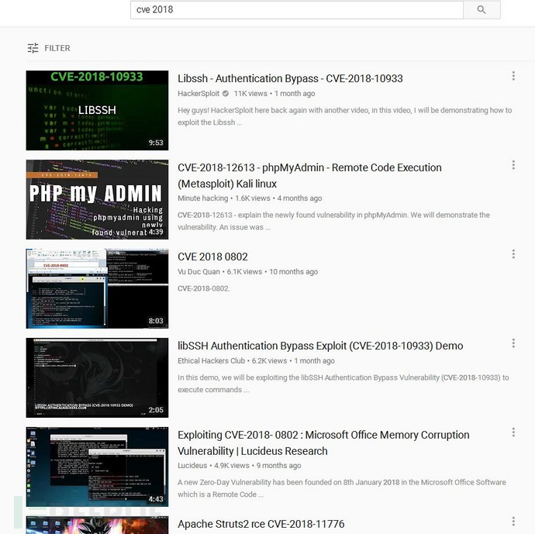
Task: Open more options for Apache Struts2 rce video
Action: click(x=513, y=522)
